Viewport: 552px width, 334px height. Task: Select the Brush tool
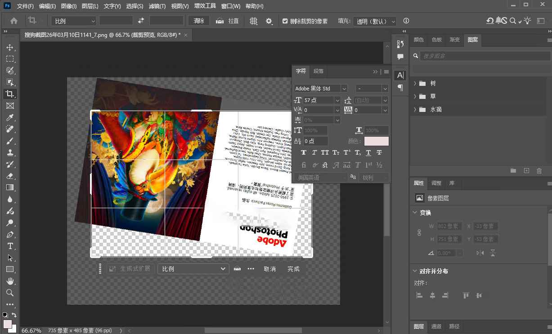[x=10, y=141]
